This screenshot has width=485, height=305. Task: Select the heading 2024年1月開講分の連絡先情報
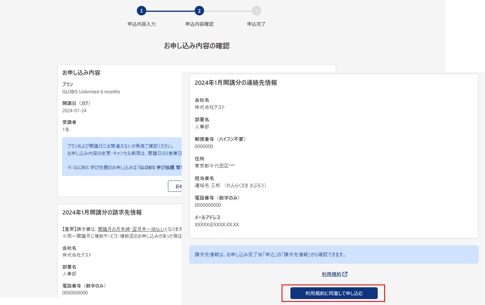(236, 83)
